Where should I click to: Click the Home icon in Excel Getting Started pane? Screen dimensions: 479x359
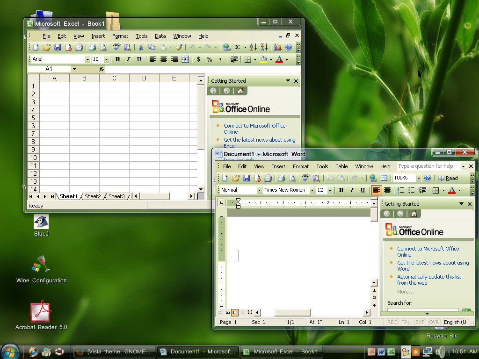(240, 91)
